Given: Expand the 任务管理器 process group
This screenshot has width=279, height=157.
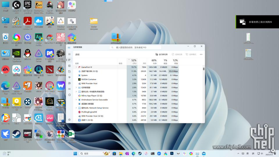Looking at the screenshot, I should [76, 88].
